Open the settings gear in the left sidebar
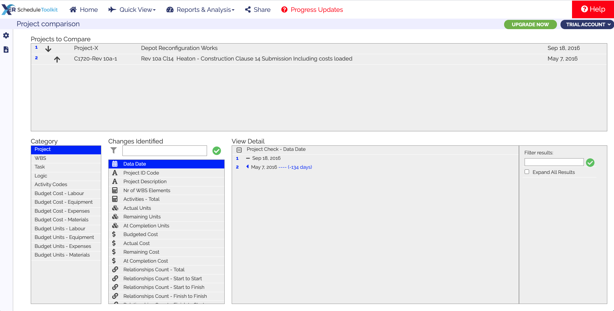Image resolution: width=614 pixels, height=311 pixels. 6,36
